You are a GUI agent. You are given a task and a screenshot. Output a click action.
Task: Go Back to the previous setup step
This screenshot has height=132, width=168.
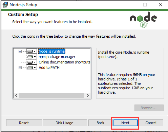(100, 123)
